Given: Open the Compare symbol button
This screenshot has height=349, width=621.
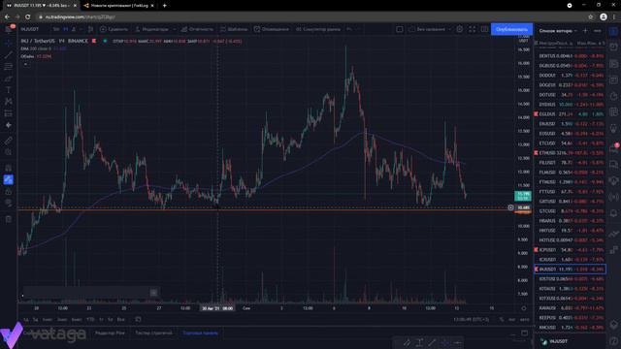Looking at the screenshot, I should [x=114, y=29].
